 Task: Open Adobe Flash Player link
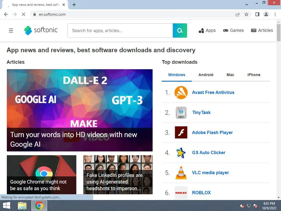click(x=212, y=133)
